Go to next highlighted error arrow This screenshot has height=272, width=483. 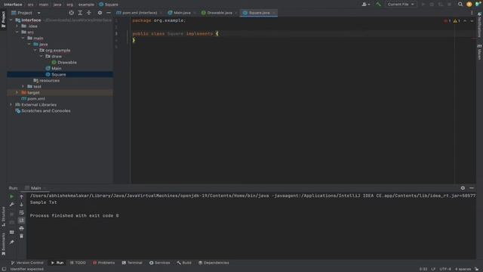(x=472, y=21)
